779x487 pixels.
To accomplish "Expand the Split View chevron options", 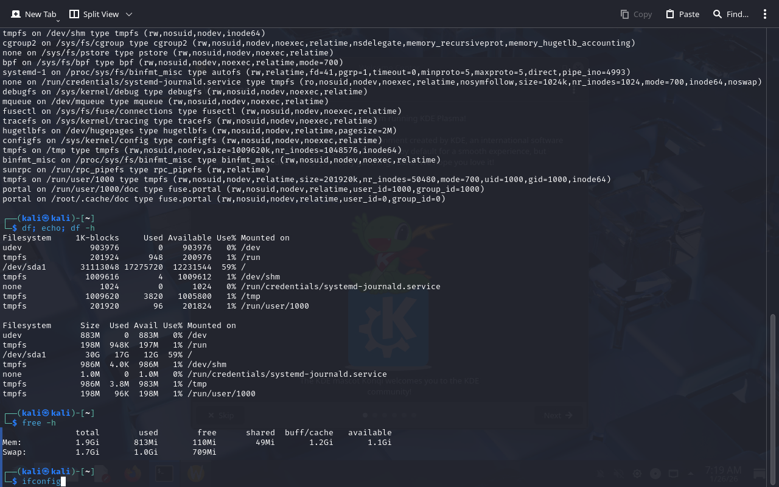I will click(128, 14).
